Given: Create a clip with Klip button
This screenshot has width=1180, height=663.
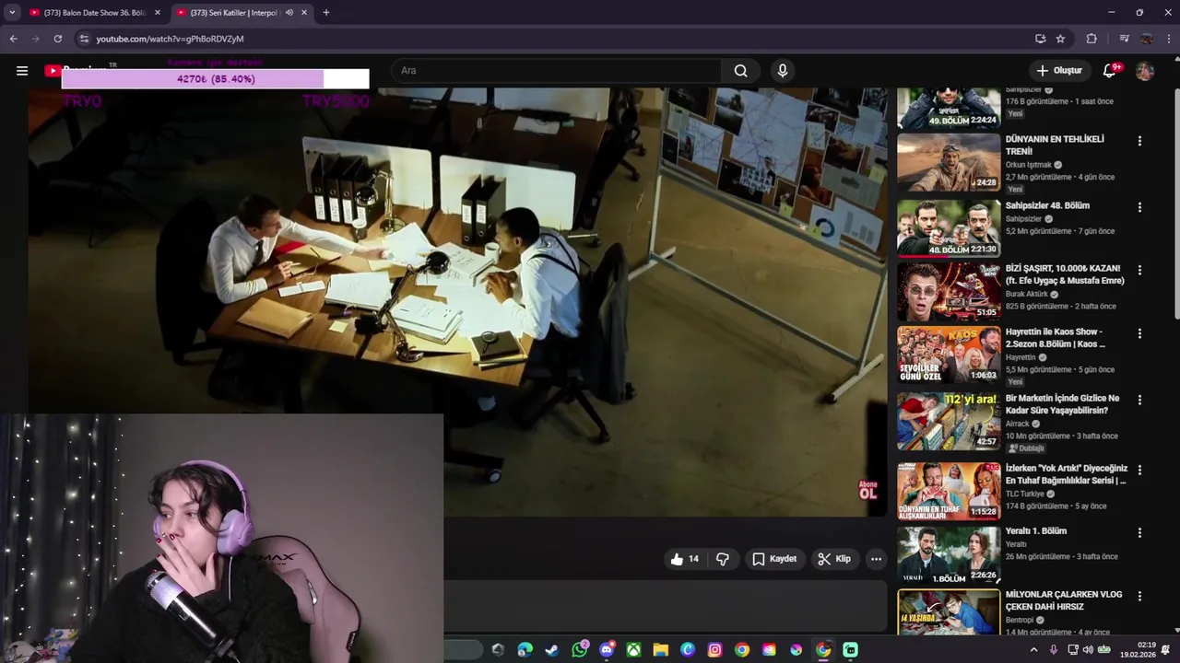Looking at the screenshot, I should pyautogui.click(x=834, y=559).
